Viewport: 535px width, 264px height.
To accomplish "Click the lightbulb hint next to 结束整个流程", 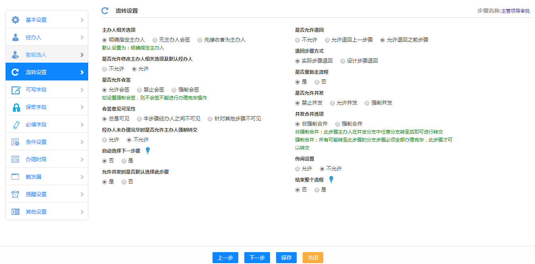I will click(331, 180).
